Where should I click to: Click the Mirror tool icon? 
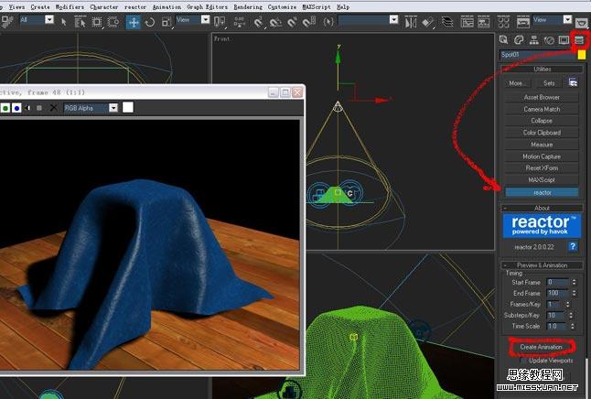tap(411, 22)
